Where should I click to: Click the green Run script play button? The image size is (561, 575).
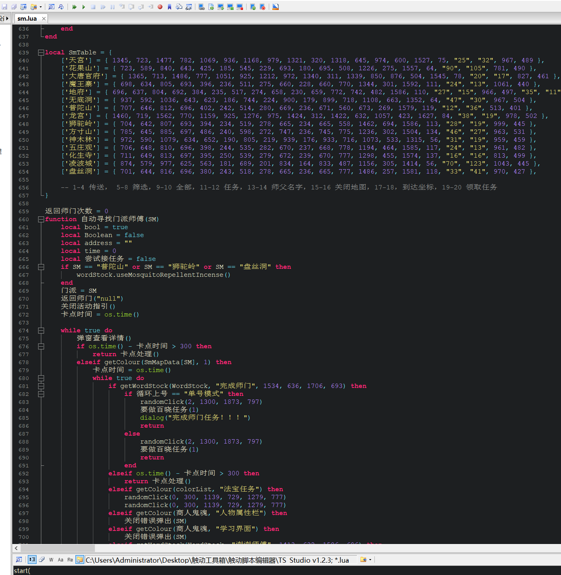click(83, 7)
